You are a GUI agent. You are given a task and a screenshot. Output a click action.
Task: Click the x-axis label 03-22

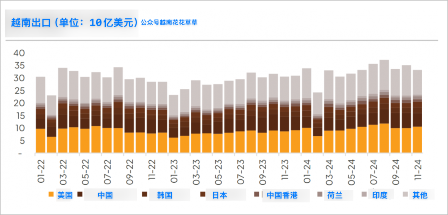[63, 172]
